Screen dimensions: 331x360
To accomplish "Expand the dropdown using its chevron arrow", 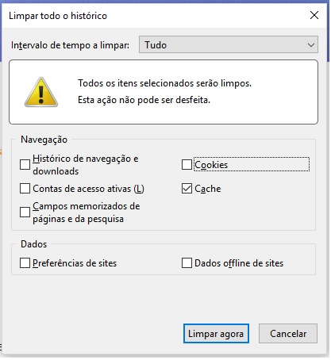I will 311,45.
